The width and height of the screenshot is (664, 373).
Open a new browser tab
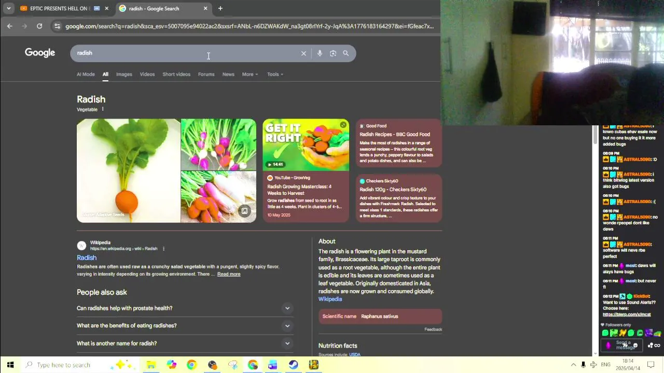tap(220, 8)
